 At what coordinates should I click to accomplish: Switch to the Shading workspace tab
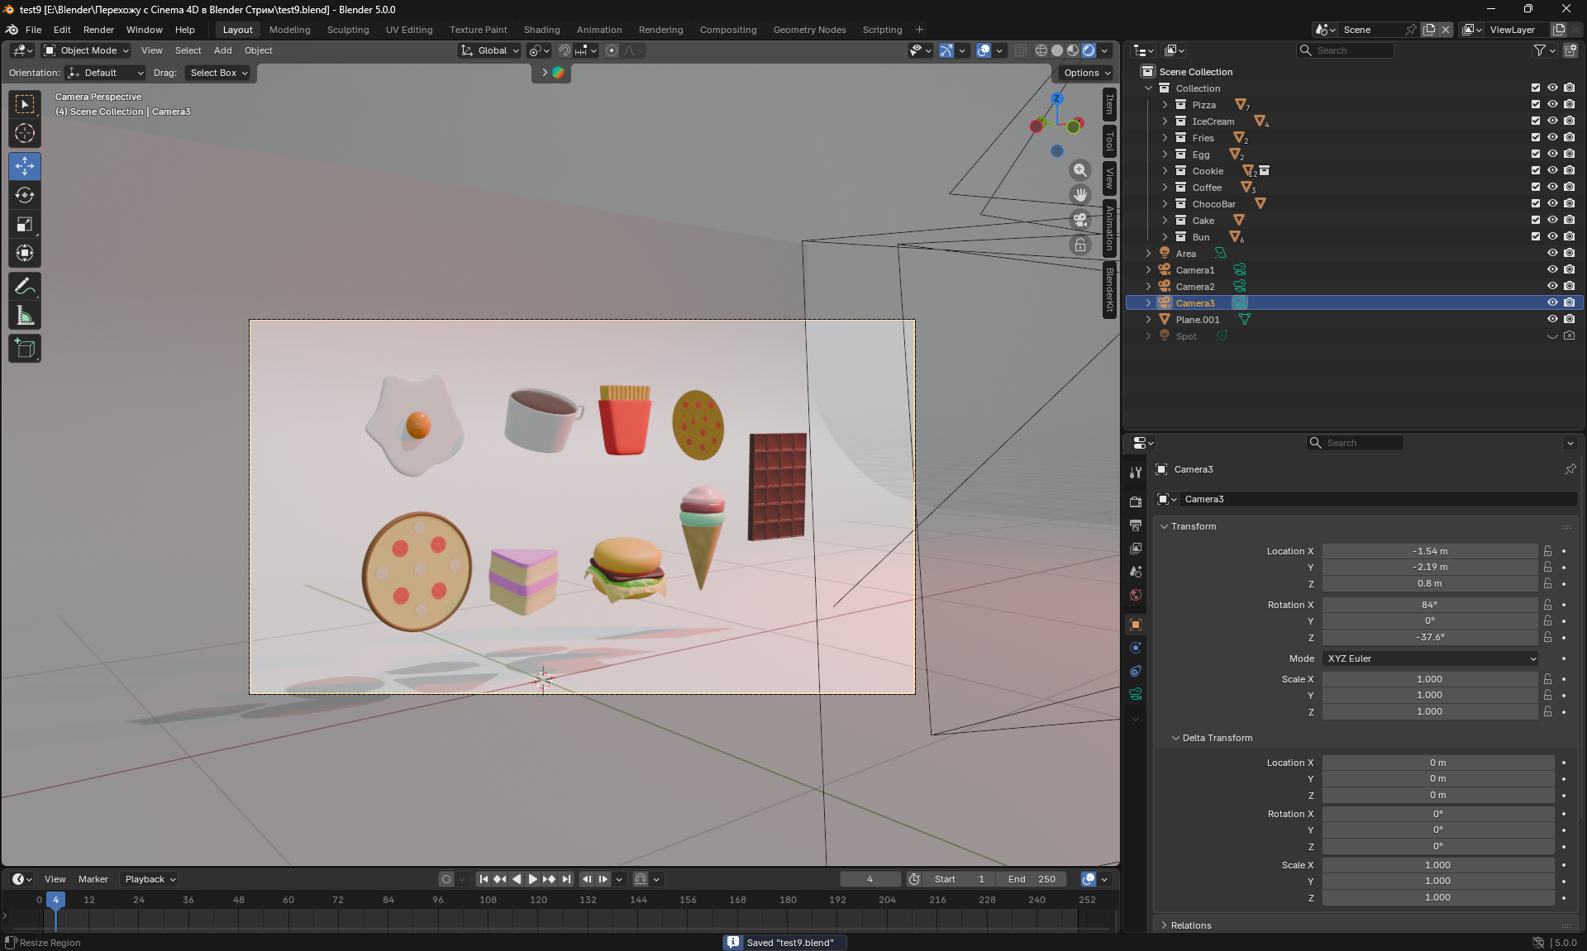point(541,30)
